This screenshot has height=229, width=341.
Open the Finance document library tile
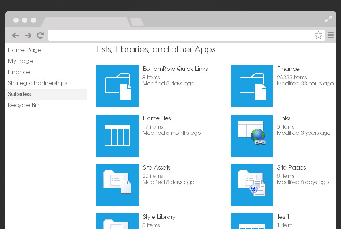(252, 86)
